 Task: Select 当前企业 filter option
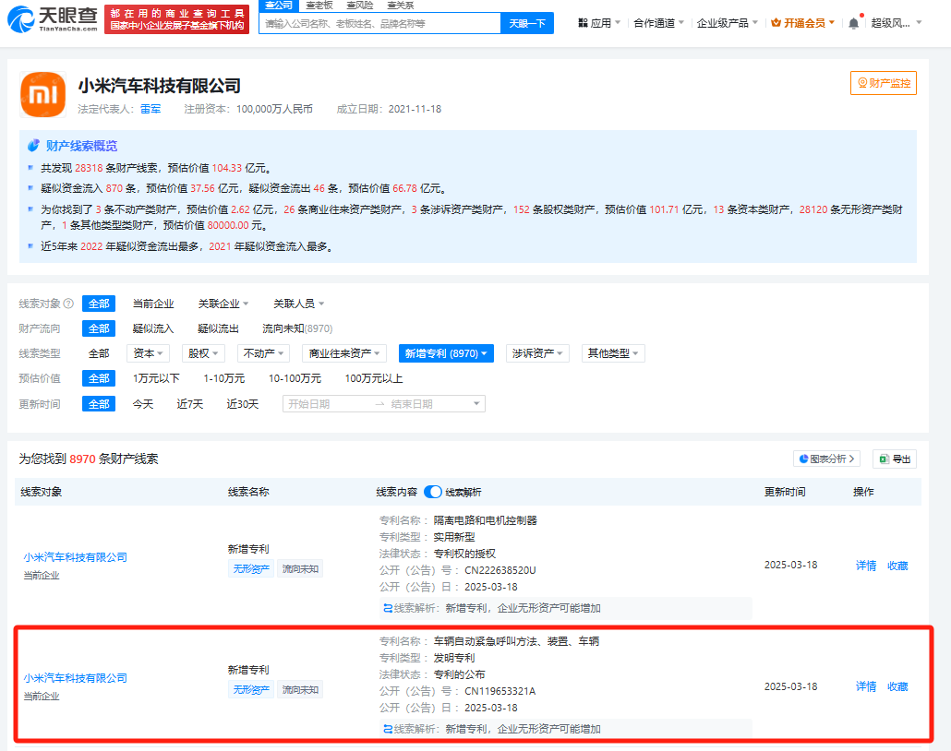[153, 304]
